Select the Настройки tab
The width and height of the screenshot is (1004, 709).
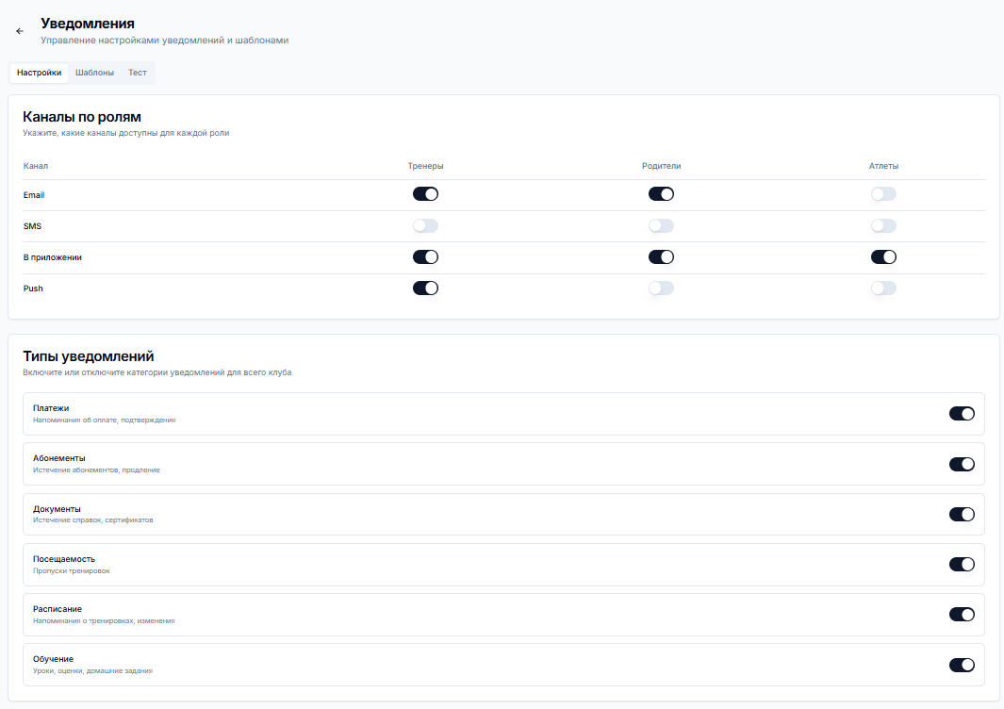(40, 73)
